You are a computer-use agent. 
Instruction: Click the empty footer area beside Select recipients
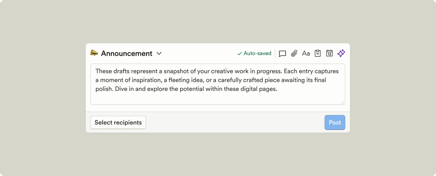point(233,123)
